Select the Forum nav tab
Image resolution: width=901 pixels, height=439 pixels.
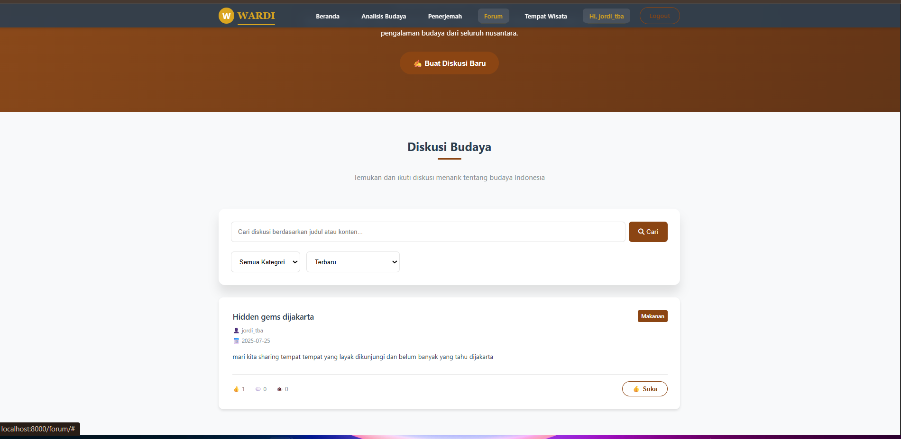tap(493, 16)
